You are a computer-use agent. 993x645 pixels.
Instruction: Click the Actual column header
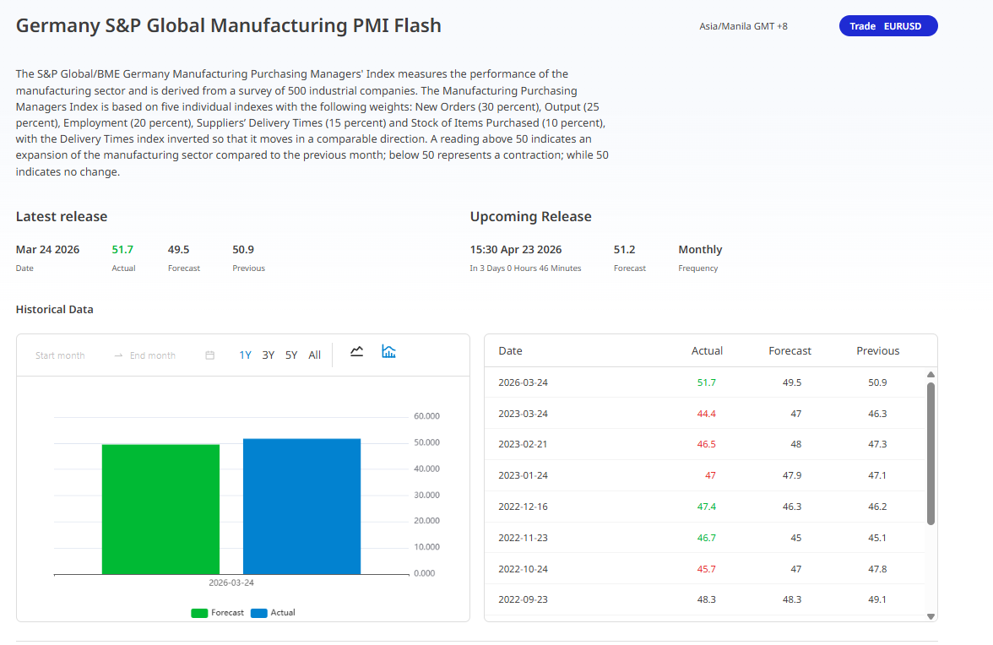pyautogui.click(x=707, y=351)
